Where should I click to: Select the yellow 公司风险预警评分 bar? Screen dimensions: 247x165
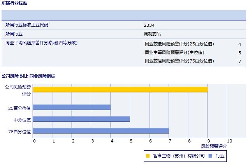coord(120,90)
